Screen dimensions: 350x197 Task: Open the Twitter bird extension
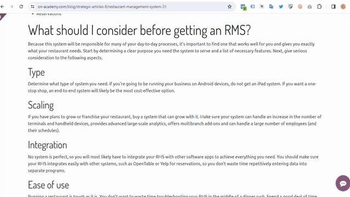(x=281, y=7)
